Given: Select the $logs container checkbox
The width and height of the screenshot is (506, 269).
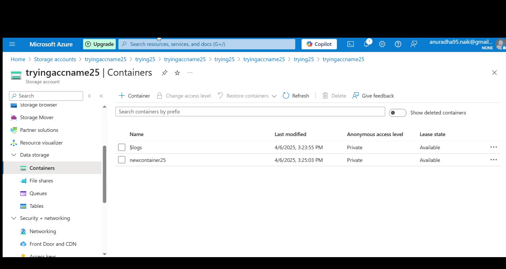Looking at the screenshot, I should coord(121,147).
